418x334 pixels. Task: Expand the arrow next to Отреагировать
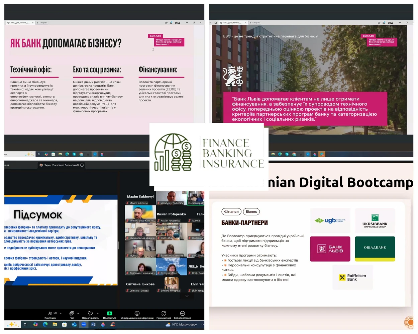[98, 313]
